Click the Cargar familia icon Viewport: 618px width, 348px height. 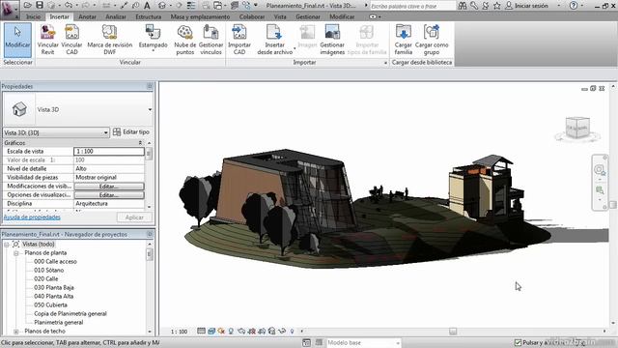pos(404,40)
